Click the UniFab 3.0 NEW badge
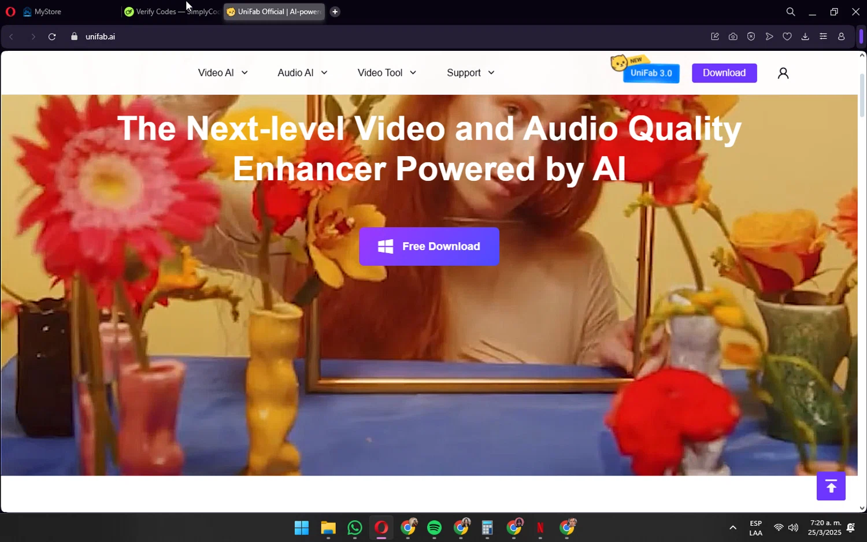The width and height of the screenshot is (867, 542). 646,70
